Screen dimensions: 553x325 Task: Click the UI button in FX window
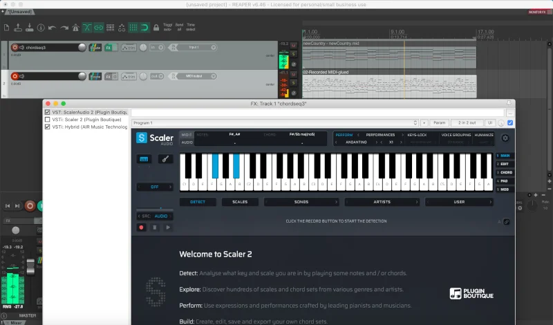coord(490,123)
